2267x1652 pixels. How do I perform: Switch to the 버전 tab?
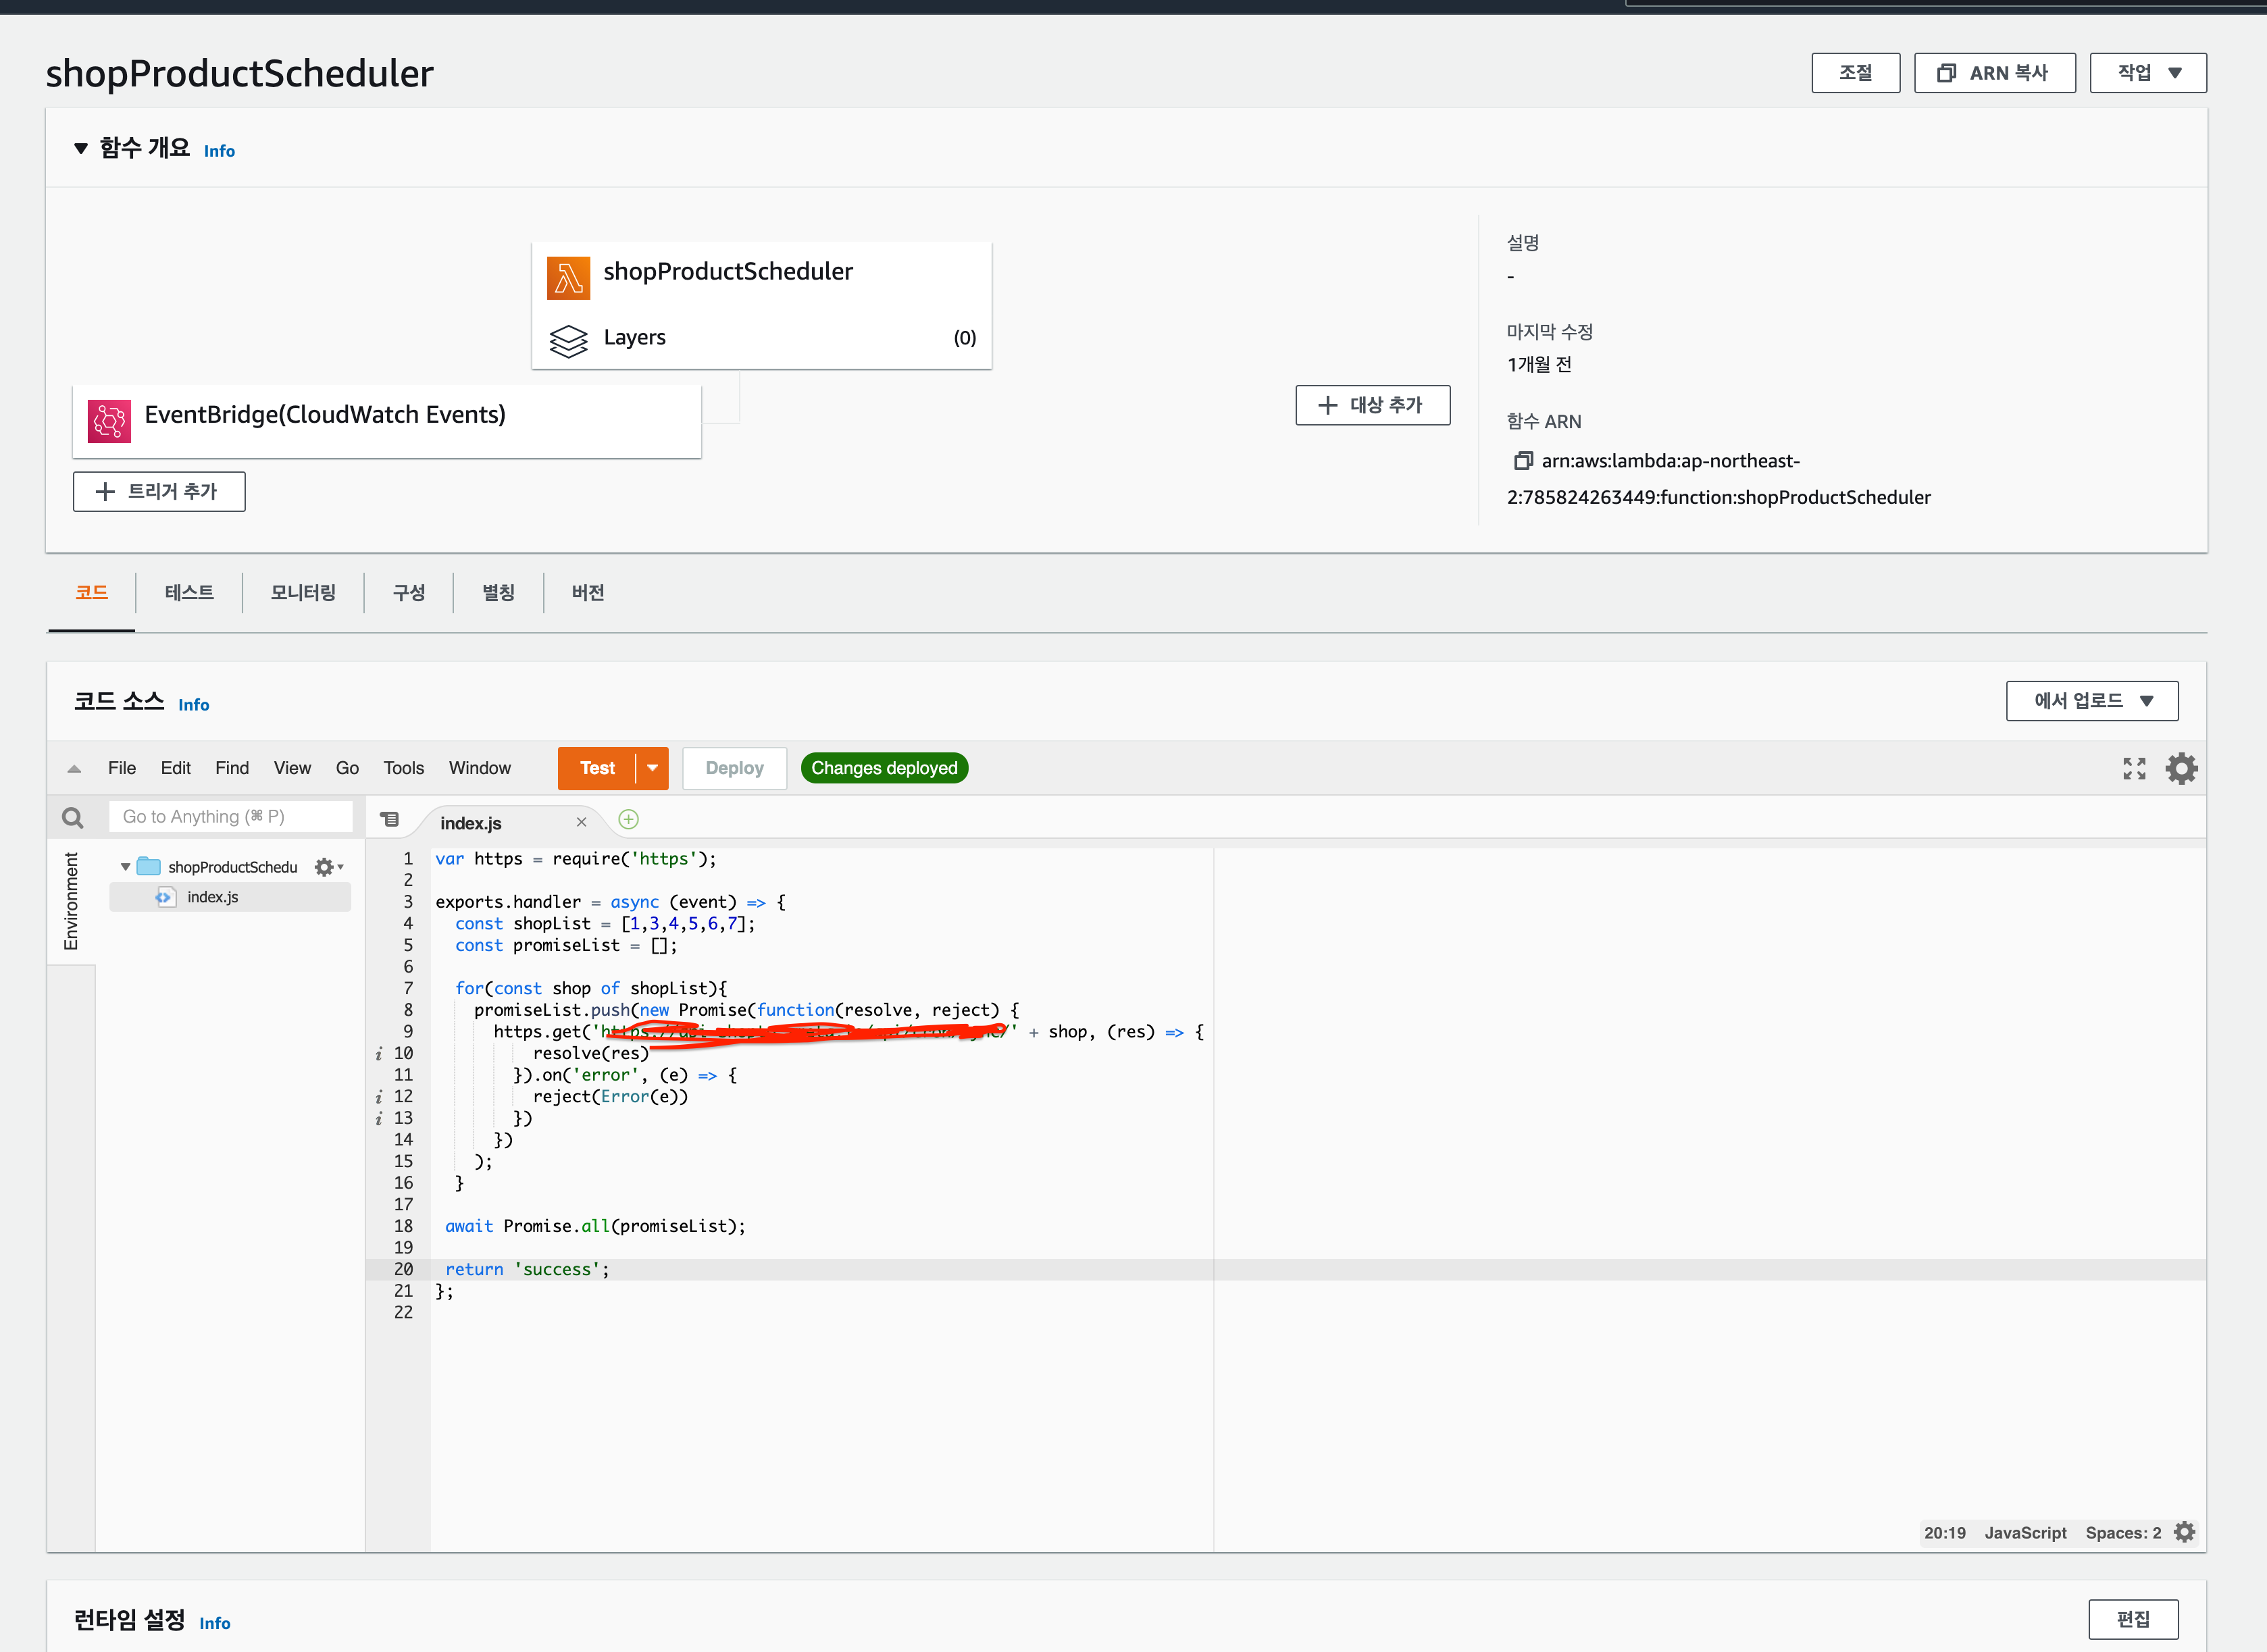(x=588, y=593)
